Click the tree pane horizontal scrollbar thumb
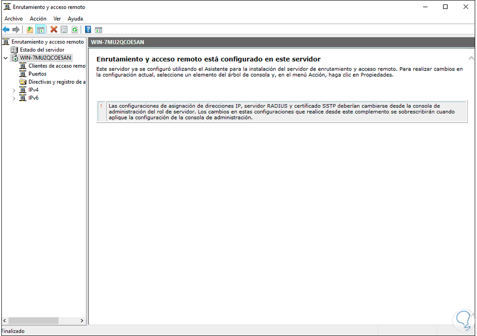This screenshot has width=477, height=336. coord(33,321)
